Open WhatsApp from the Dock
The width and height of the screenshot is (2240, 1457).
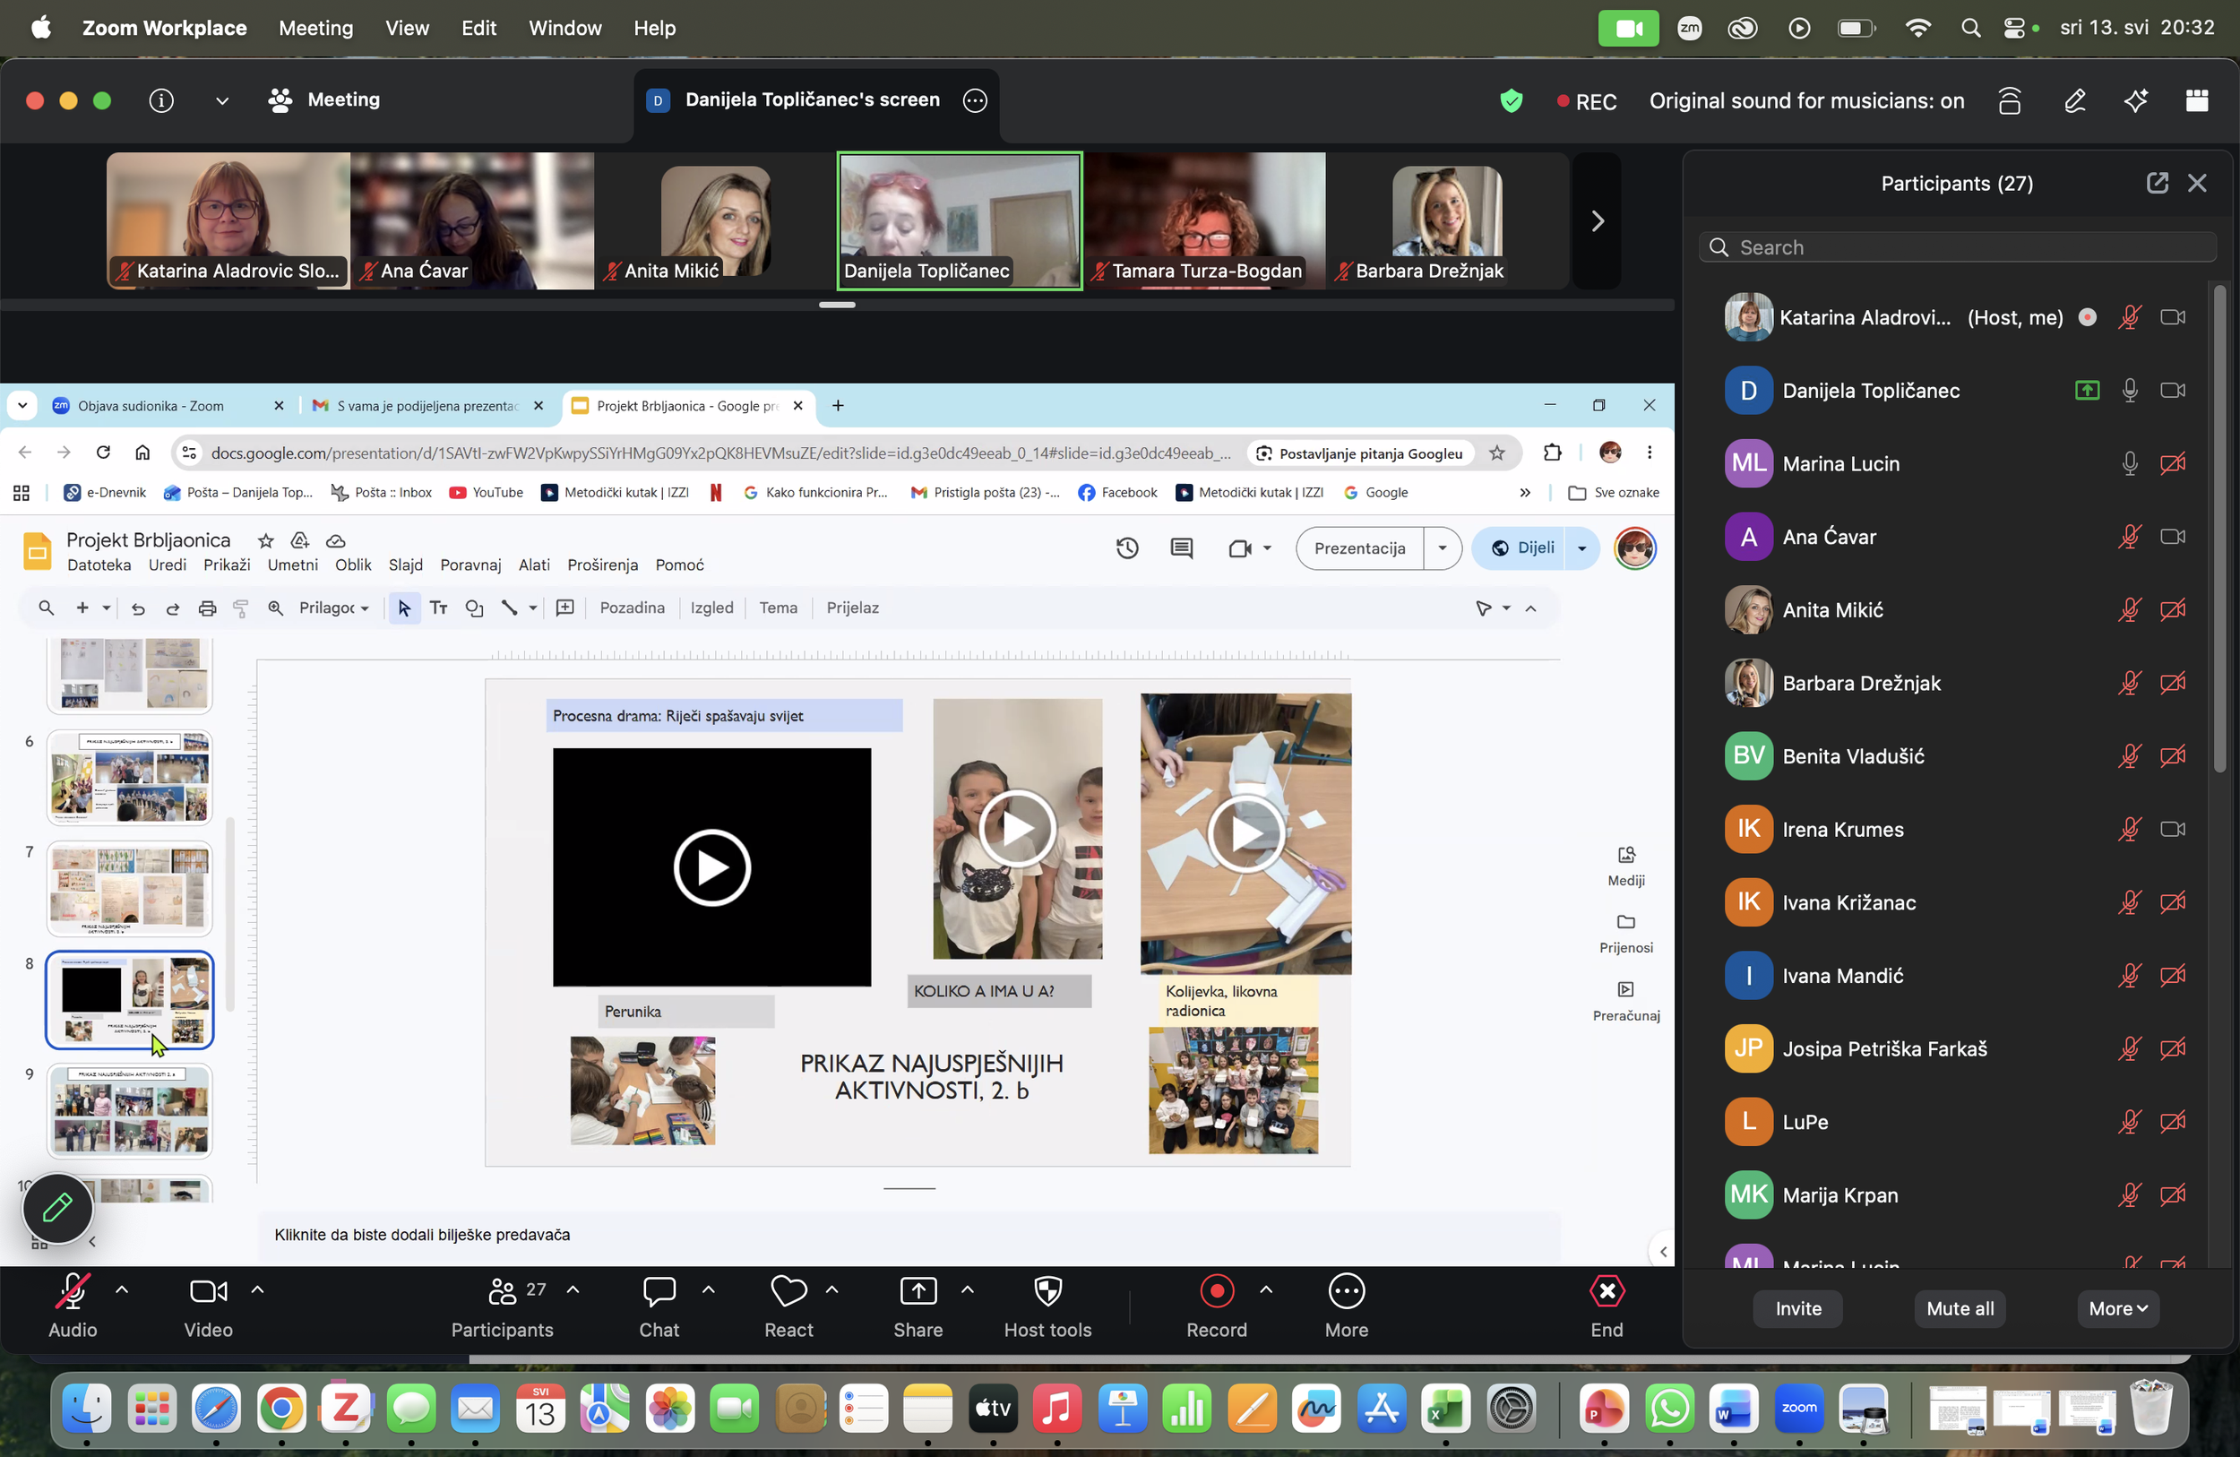(x=1668, y=1409)
